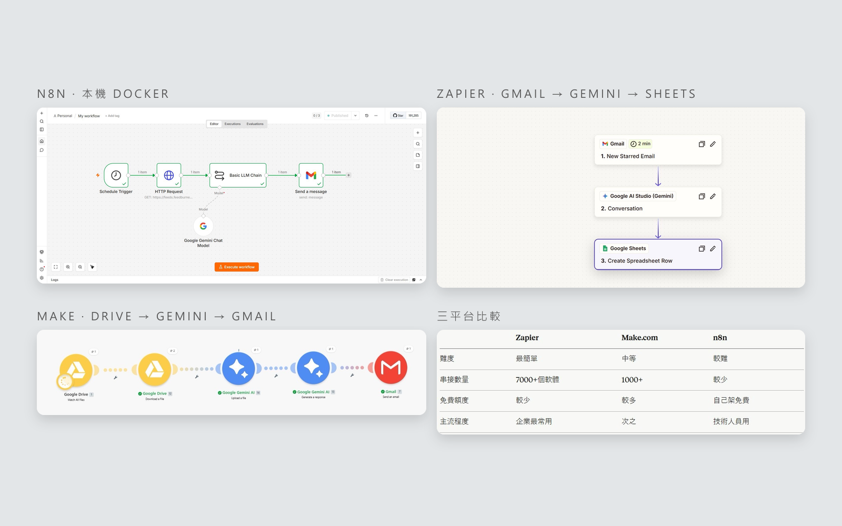Click the Add tag link
The image size is (842, 526).
click(112, 116)
